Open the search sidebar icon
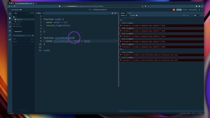Image resolution: width=210 pixels, height=118 pixels. 10,22
